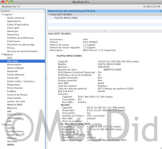
Task: Click the MacHD volume heading
Action: pos(66,105)
